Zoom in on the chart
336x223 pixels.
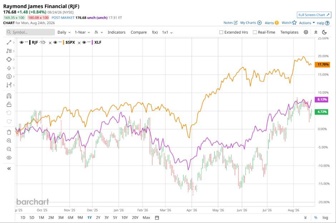pyautogui.click(x=9, y=141)
